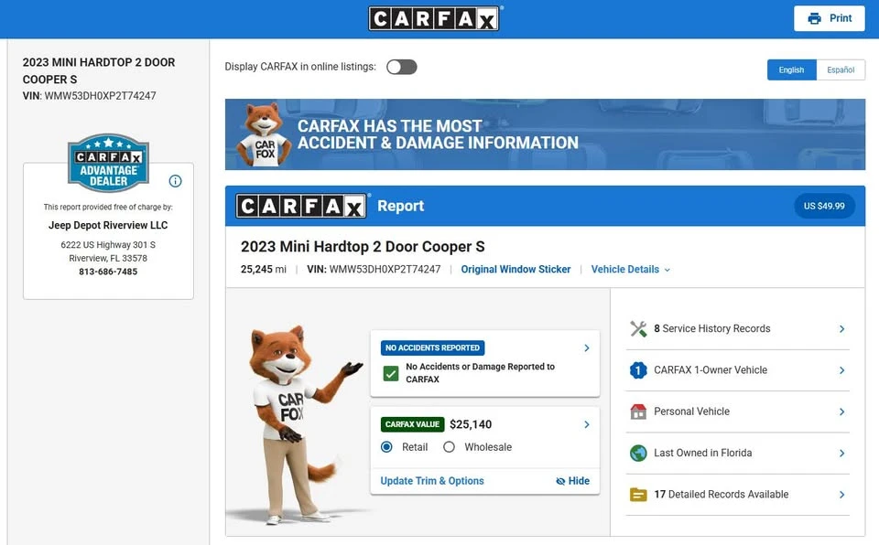The height and width of the screenshot is (545, 879).
Task: Click the CARFAX Advantage Dealer badge
Action: click(x=108, y=163)
